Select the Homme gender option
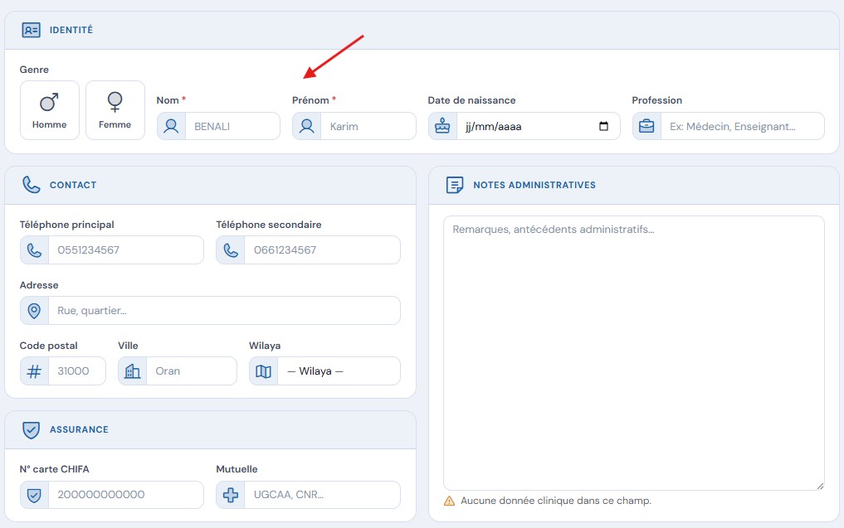 coord(50,110)
